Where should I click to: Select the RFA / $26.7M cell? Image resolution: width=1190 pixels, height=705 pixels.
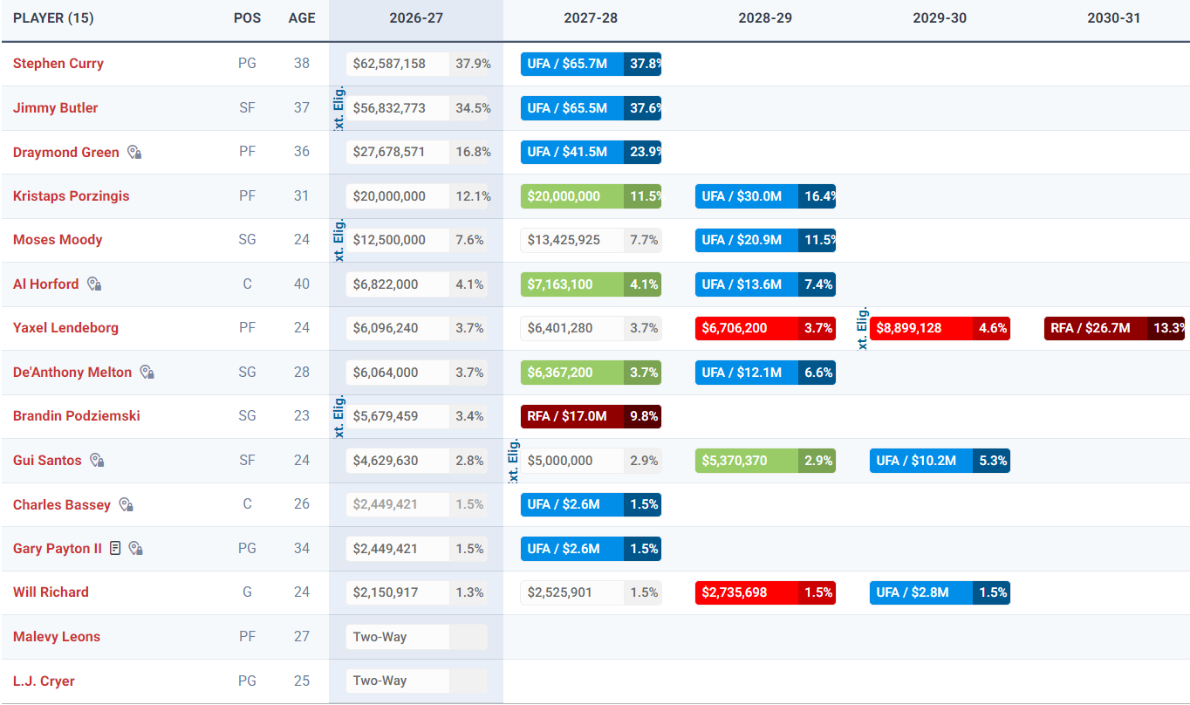tap(1114, 328)
